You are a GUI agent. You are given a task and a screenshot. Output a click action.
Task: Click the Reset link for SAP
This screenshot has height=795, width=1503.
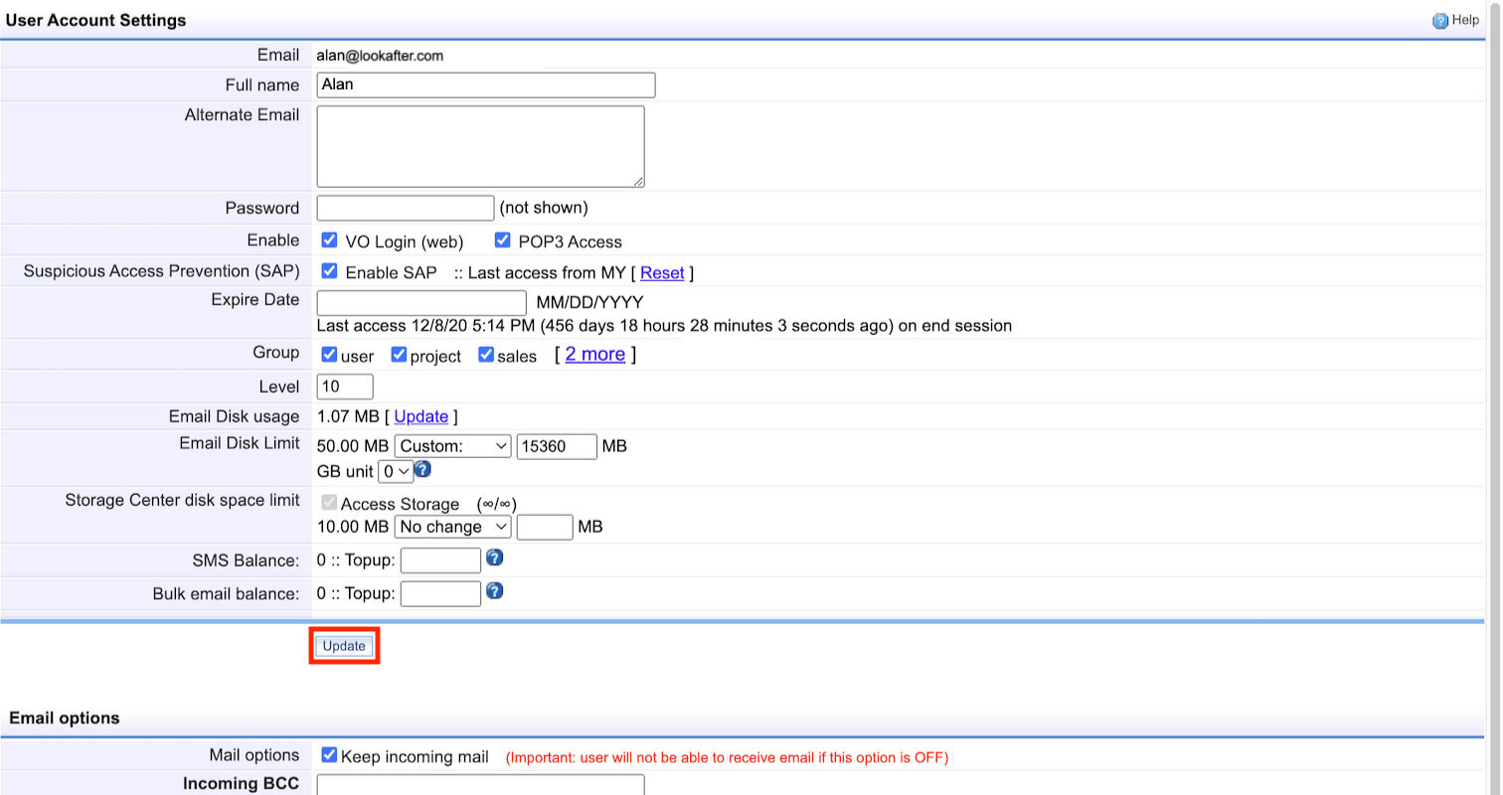tap(662, 272)
